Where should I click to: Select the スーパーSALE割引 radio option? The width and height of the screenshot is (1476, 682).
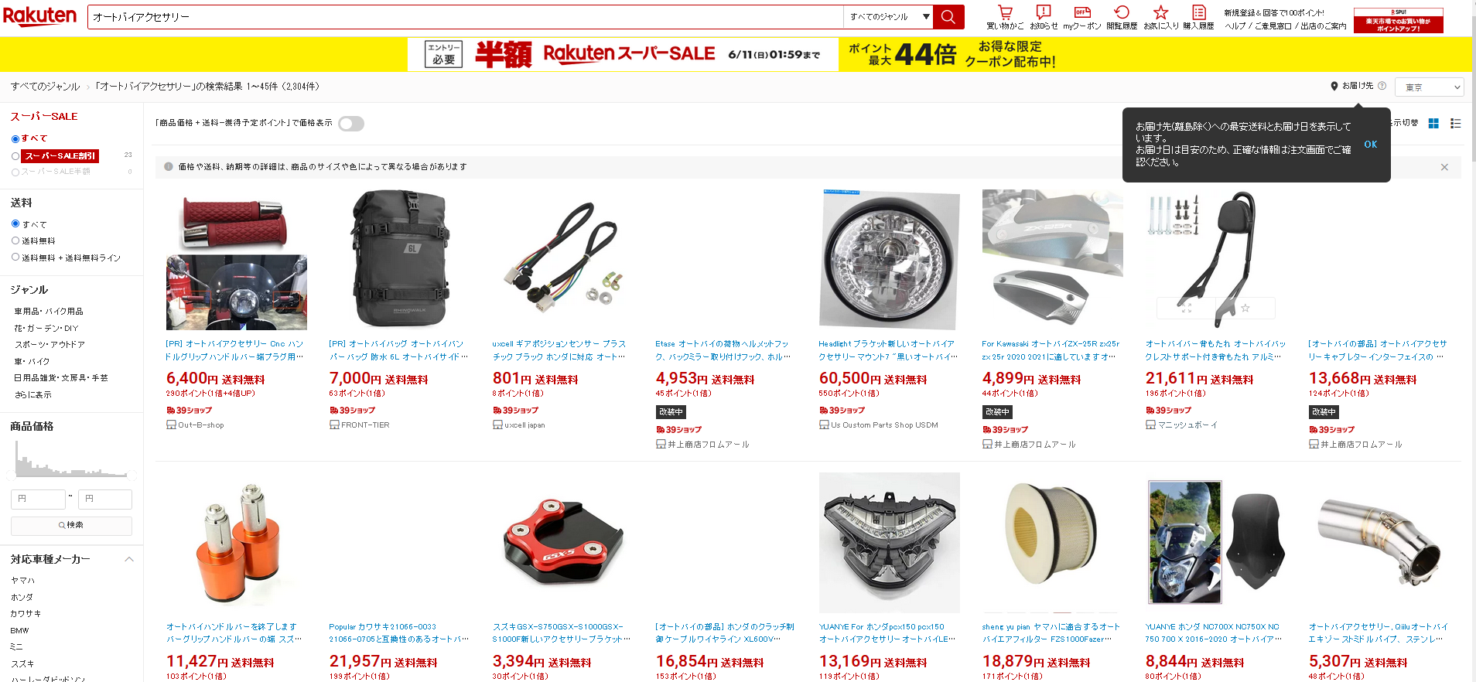(15, 156)
